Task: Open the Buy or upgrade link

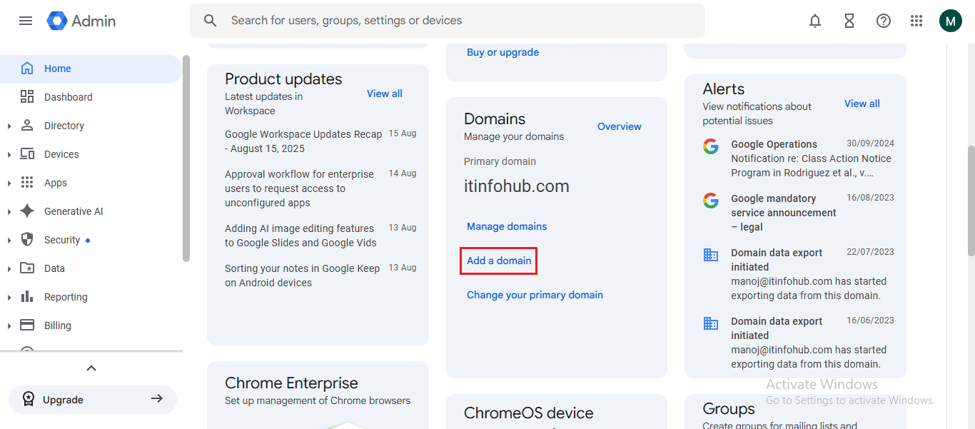Action: click(x=502, y=52)
